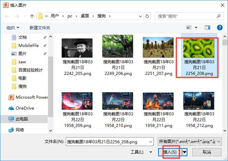Select the 1958_212.png game thumbnail
Screen dimensions: 228x161
click(199, 101)
